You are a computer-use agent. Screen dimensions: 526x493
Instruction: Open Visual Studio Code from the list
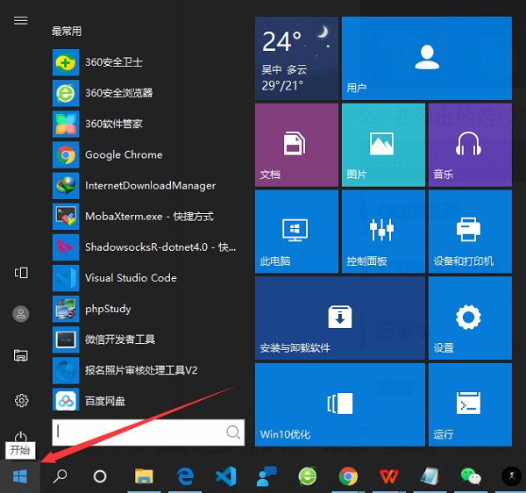coord(130,277)
